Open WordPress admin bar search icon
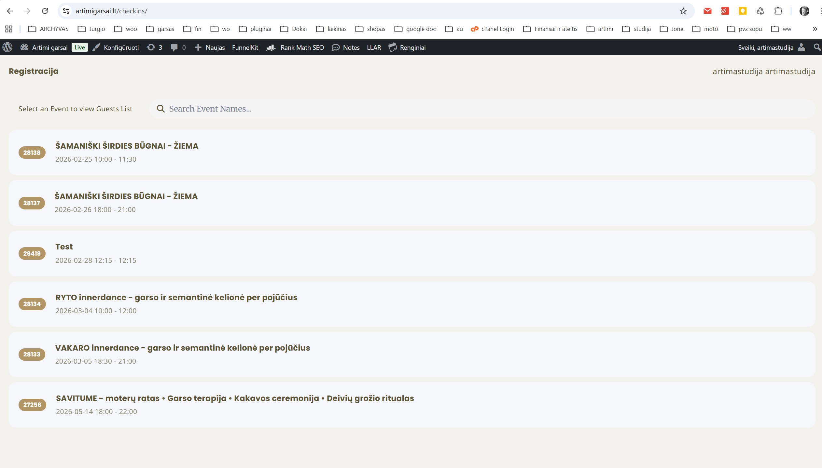This screenshot has width=822, height=468. (817, 47)
